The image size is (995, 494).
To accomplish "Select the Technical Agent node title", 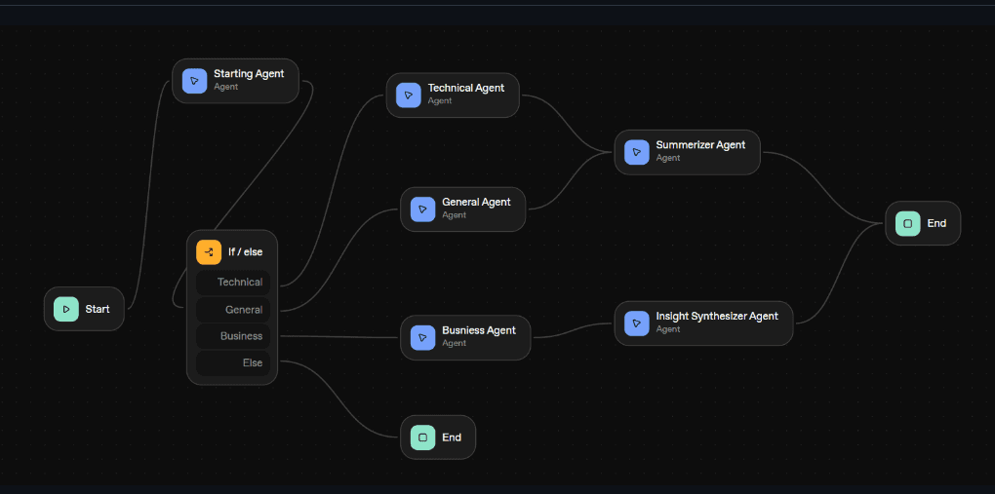I will (x=465, y=88).
